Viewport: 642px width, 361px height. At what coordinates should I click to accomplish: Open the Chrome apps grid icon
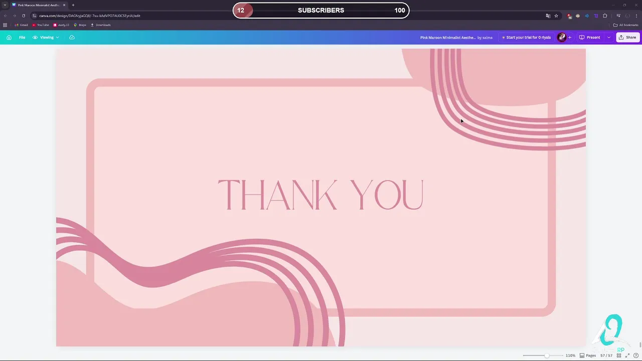(x=5, y=25)
